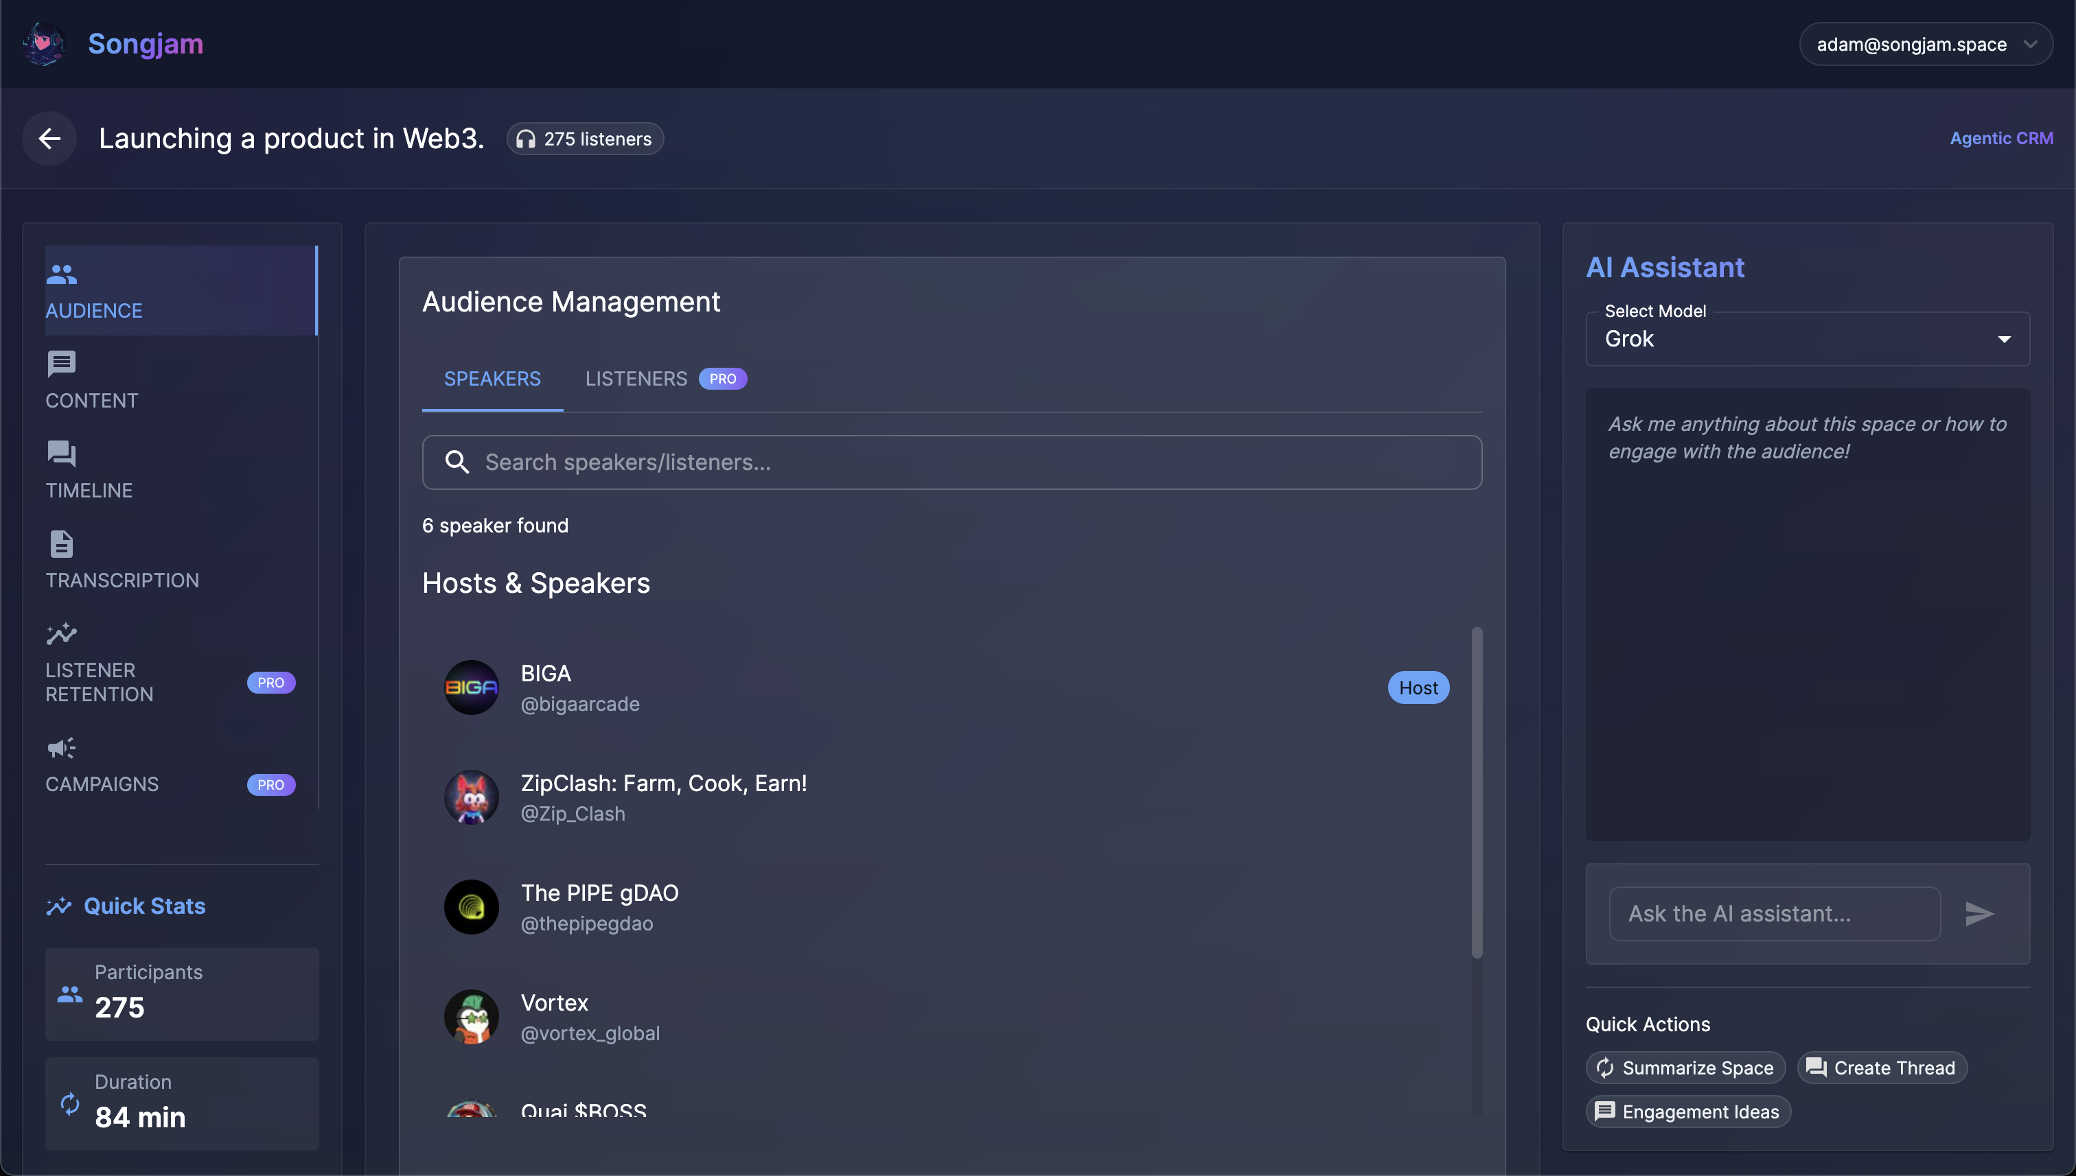The height and width of the screenshot is (1176, 2076).
Task: Click the Summarize Space quick action
Action: point(1685,1068)
